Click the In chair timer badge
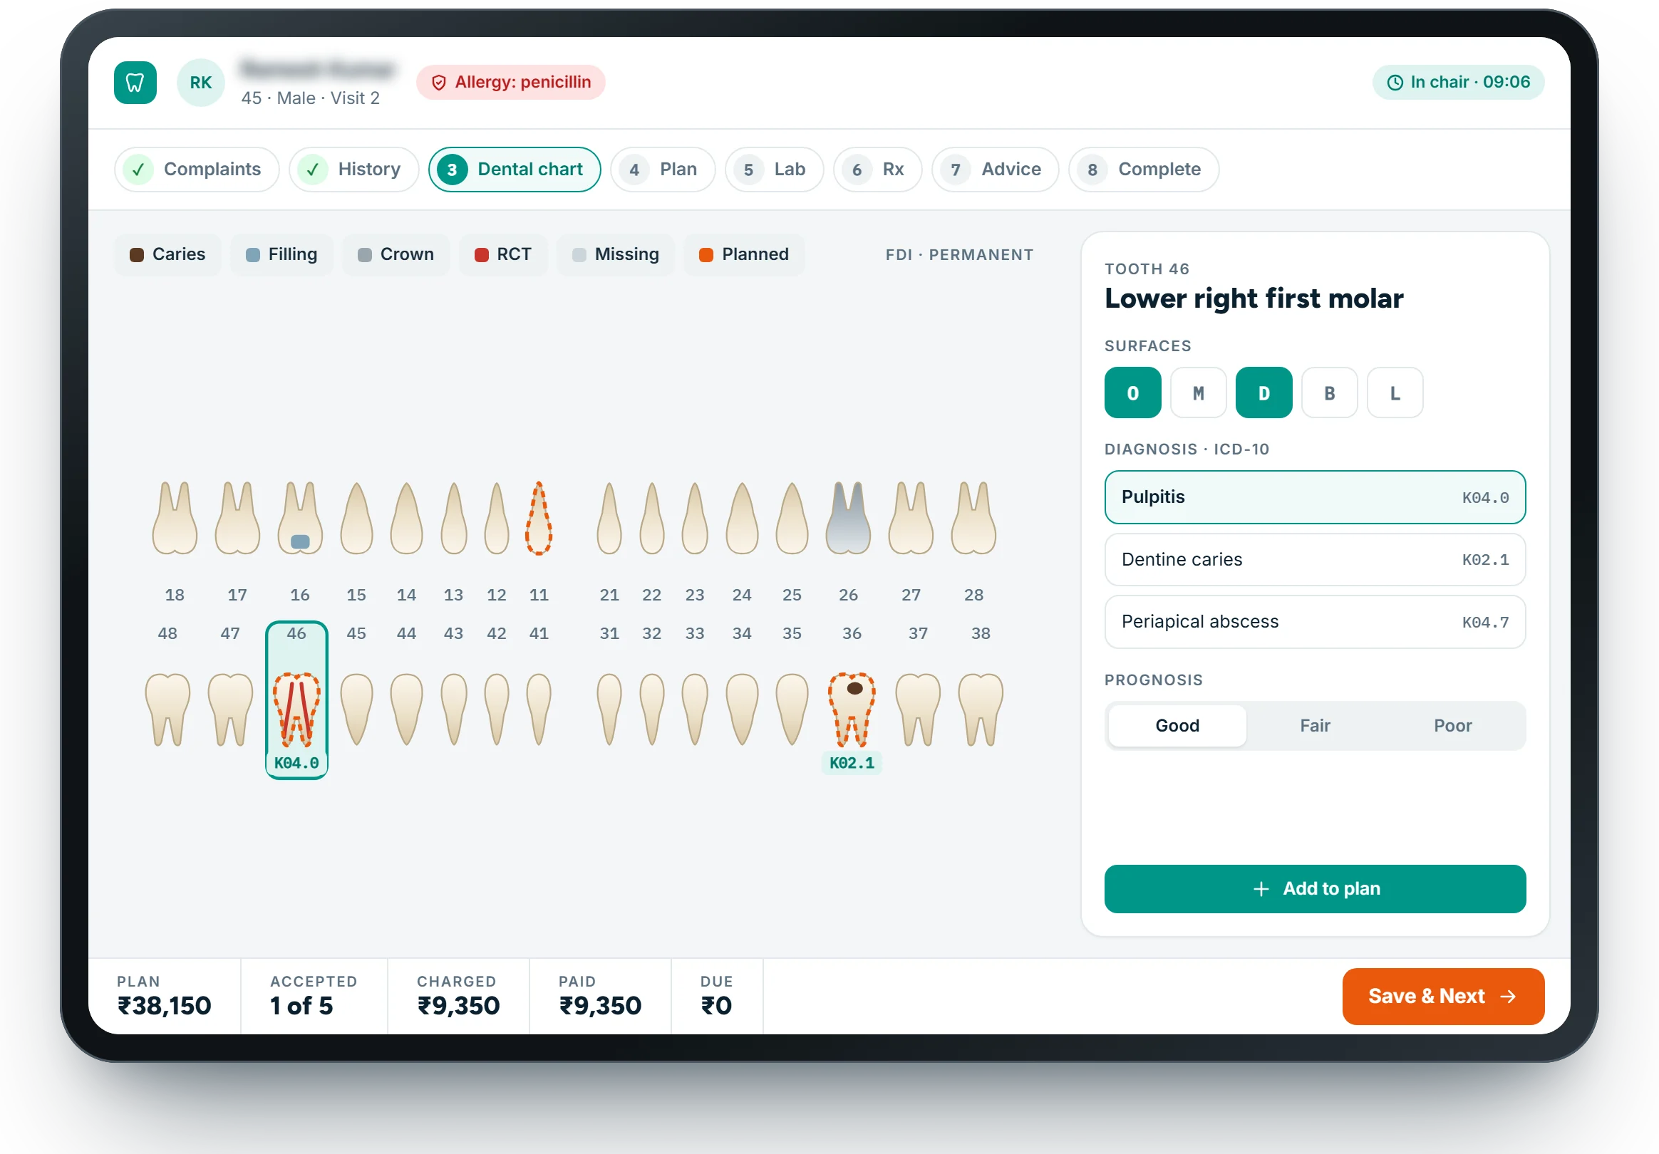 pyautogui.click(x=1458, y=83)
